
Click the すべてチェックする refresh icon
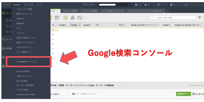click(x=186, y=5)
